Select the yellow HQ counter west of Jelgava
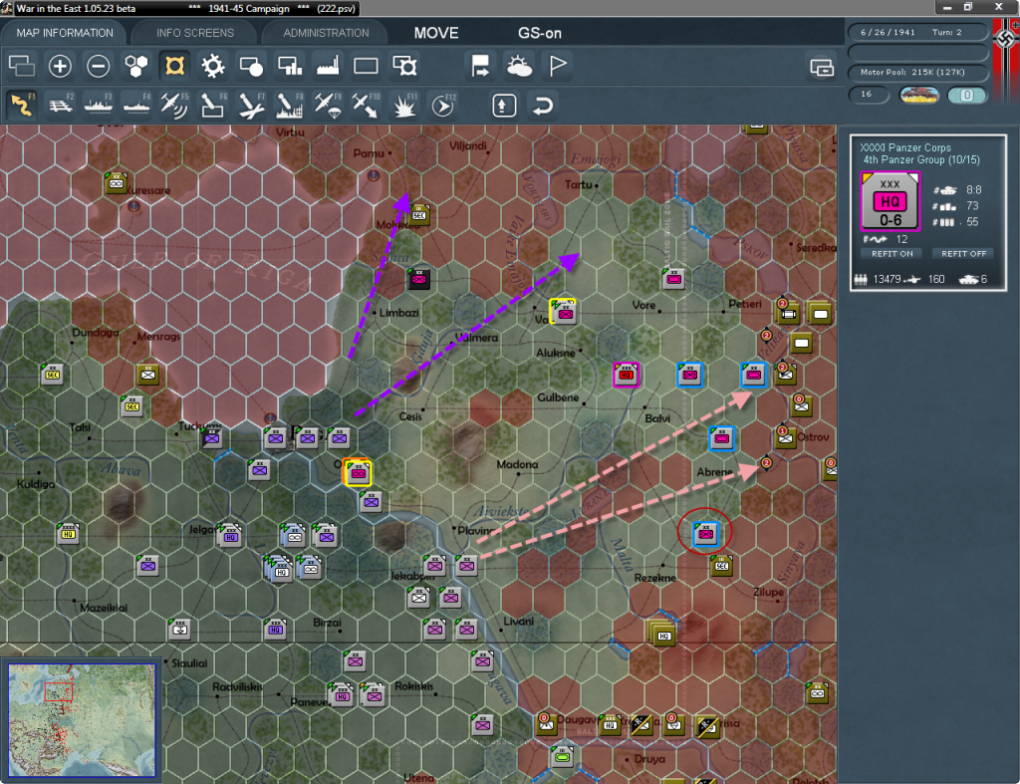 click(x=69, y=534)
